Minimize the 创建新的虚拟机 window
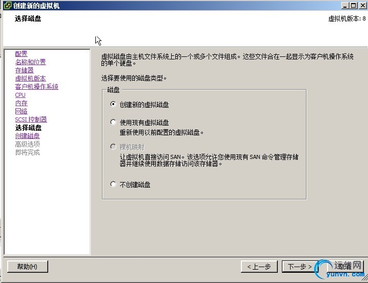368x283 pixels. point(345,5)
